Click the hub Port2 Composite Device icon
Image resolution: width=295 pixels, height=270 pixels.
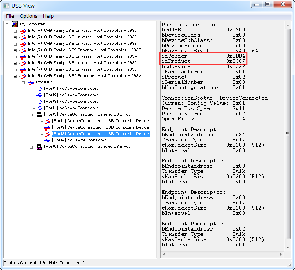(x=47, y=127)
